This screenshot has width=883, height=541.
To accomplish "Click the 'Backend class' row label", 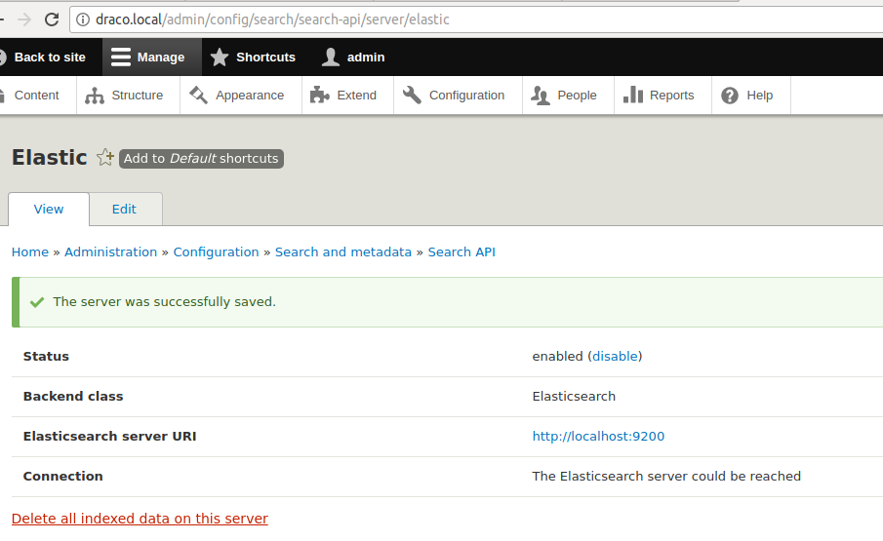I will (x=73, y=397).
